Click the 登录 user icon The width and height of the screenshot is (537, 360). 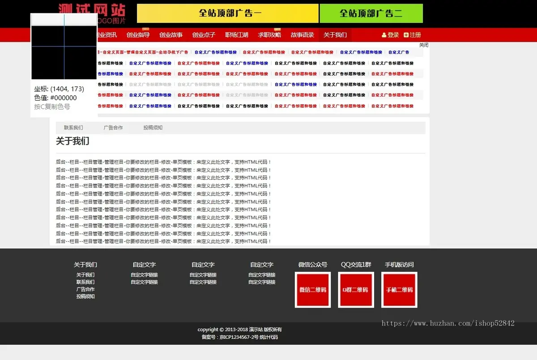pyautogui.click(x=384, y=35)
